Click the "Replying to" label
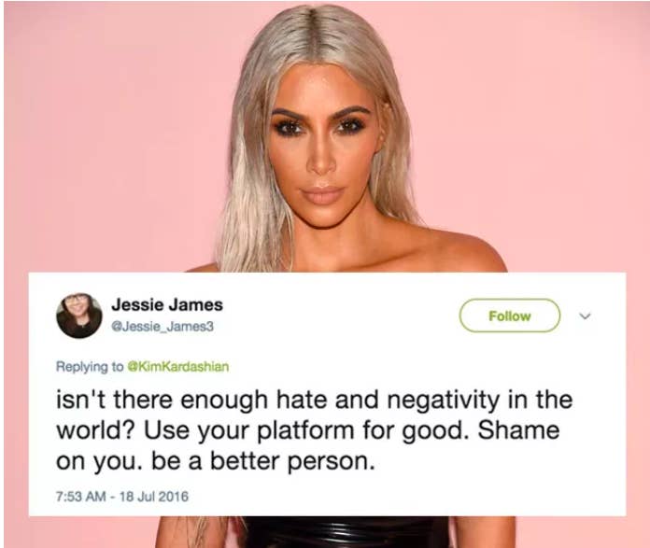The height and width of the screenshot is (548, 650). pos(90,367)
